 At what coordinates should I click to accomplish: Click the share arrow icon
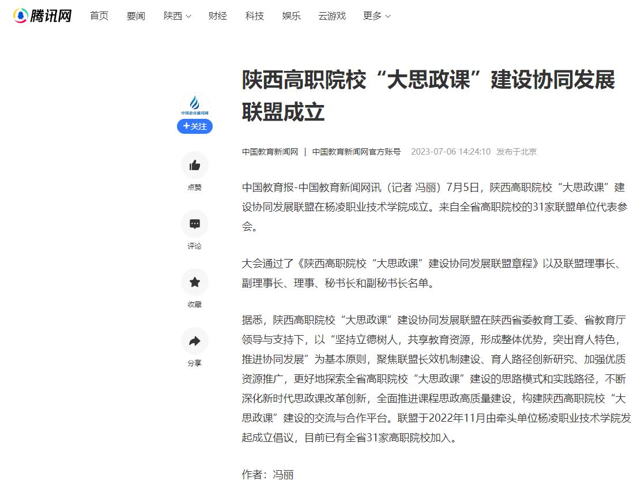[x=195, y=341]
